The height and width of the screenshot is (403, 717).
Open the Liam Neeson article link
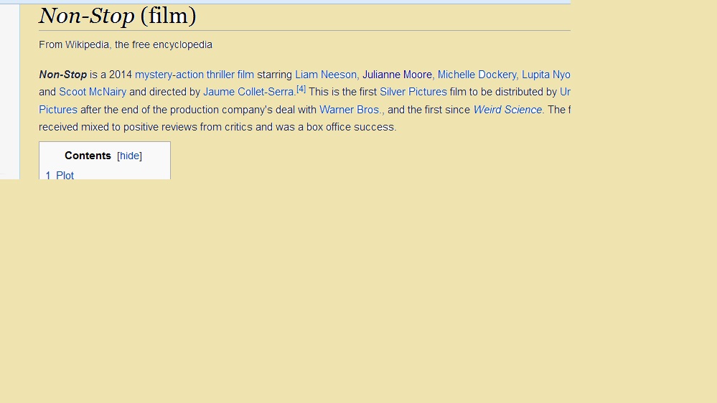tap(326, 75)
